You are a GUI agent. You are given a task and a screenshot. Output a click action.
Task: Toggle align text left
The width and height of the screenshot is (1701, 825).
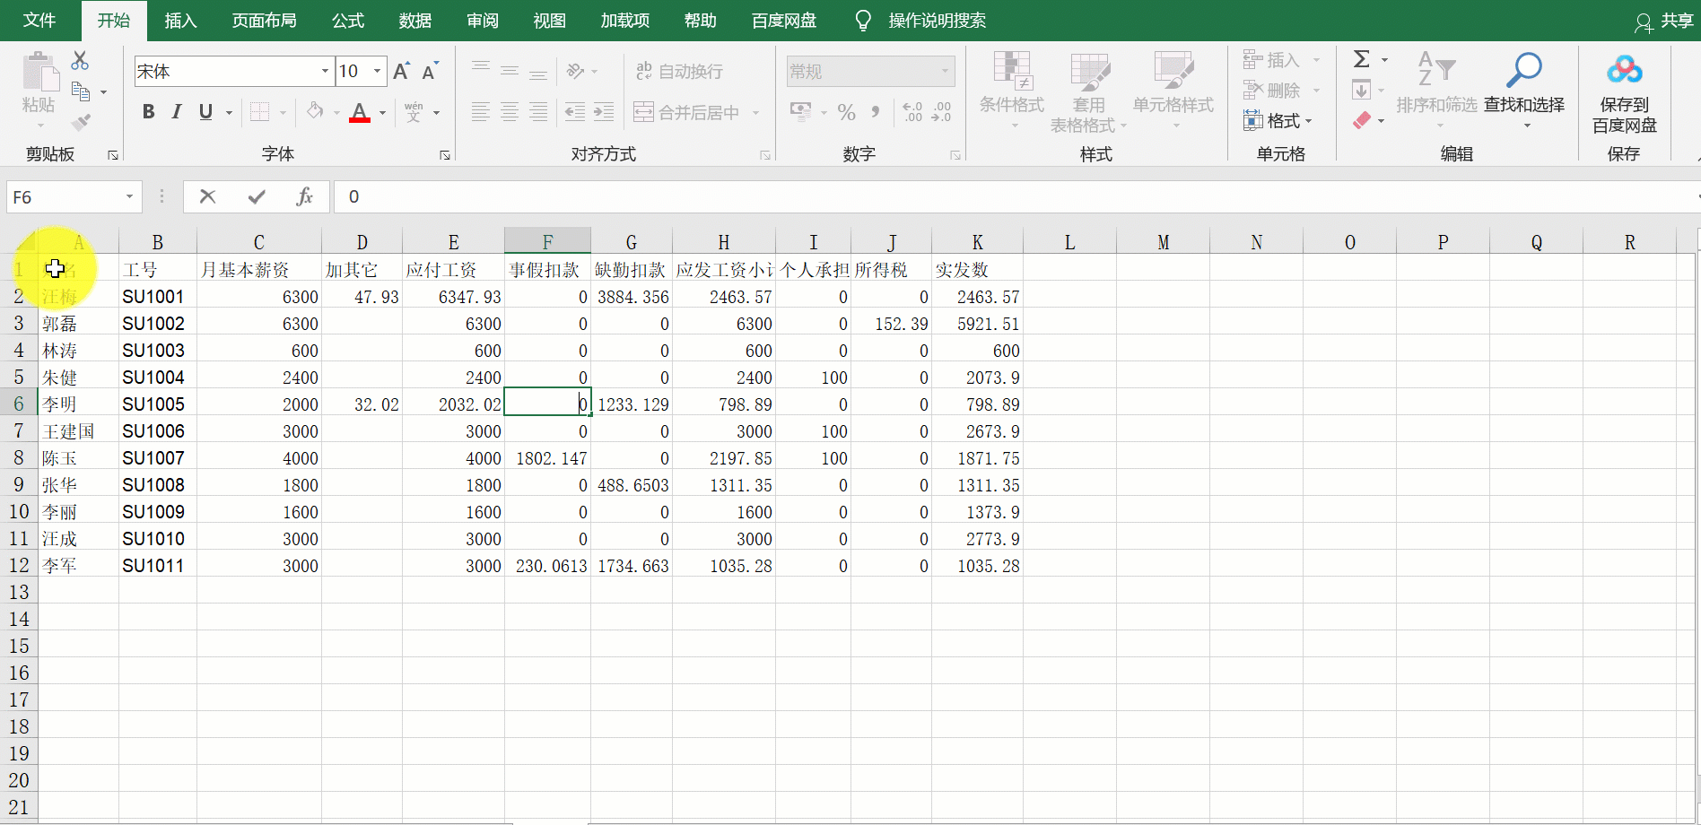(481, 112)
